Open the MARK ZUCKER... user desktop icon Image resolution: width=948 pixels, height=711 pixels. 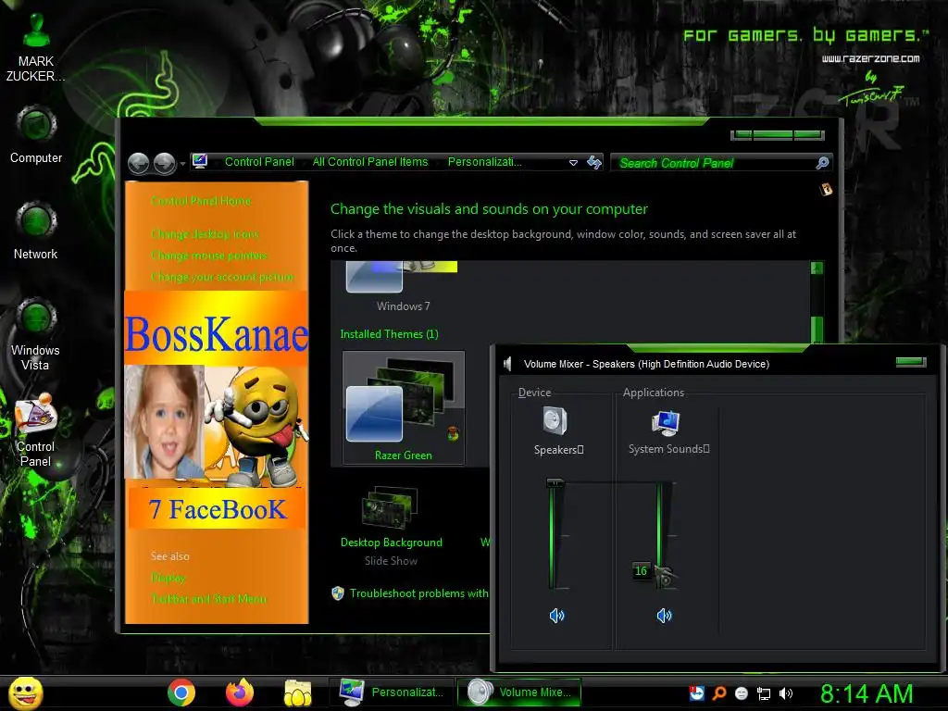point(36,48)
